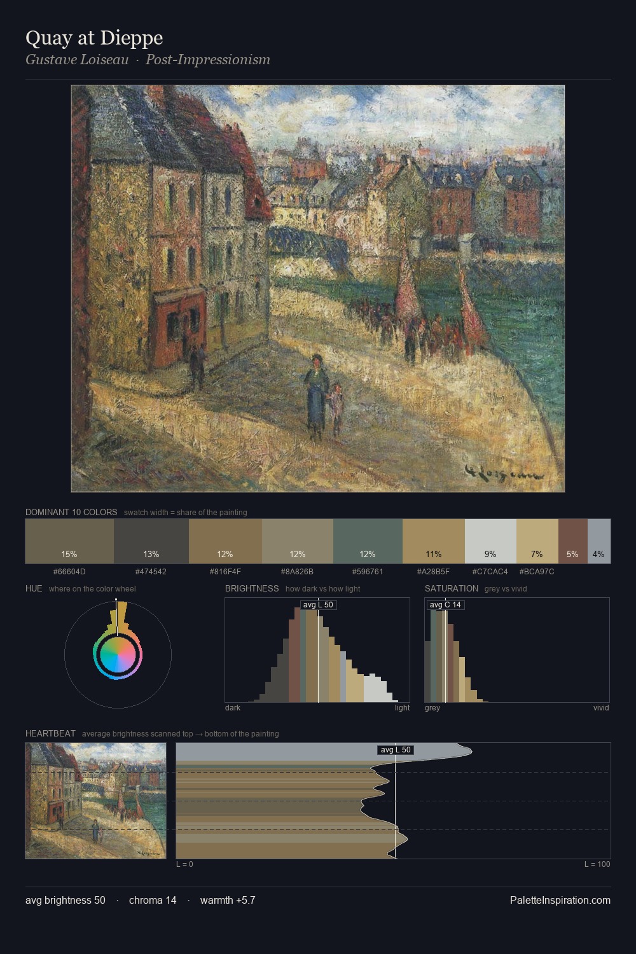Click the 15% swatch #66604D
The width and height of the screenshot is (636, 954).
(69, 541)
